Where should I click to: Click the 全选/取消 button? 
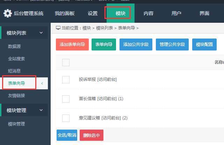(x=67, y=135)
